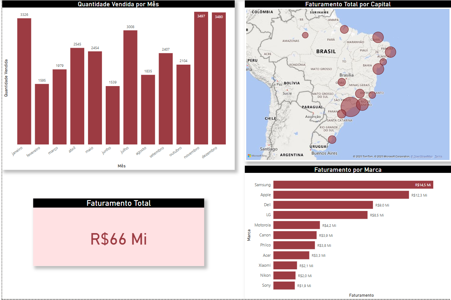Click the 3326 data label above janeiro

tap(24, 14)
